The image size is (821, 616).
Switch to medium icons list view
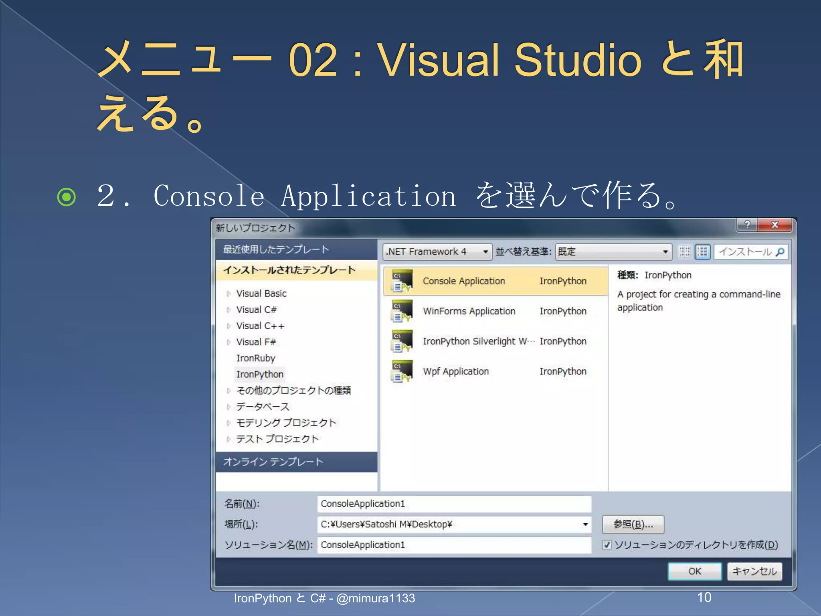point(703,252)
